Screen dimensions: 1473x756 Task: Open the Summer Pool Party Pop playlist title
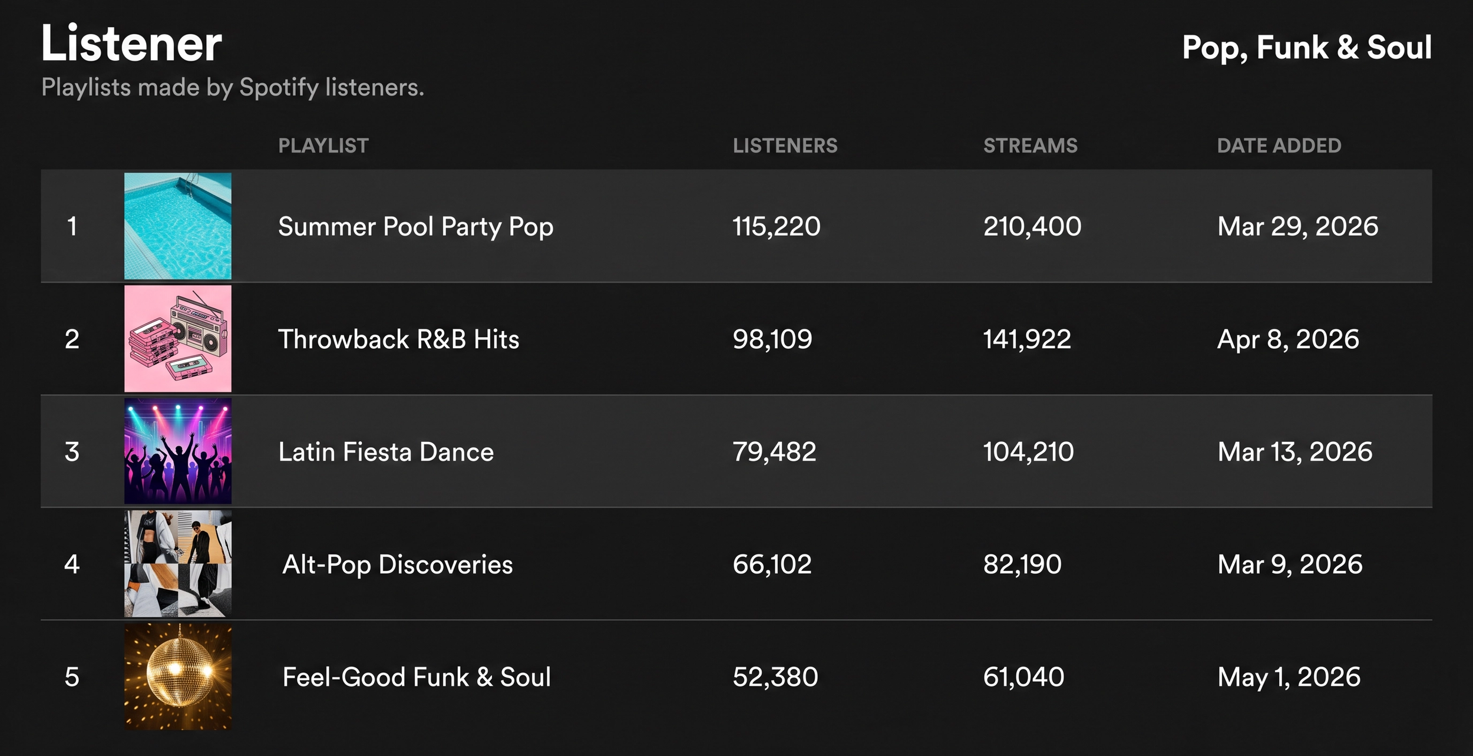tap(416, 227)
